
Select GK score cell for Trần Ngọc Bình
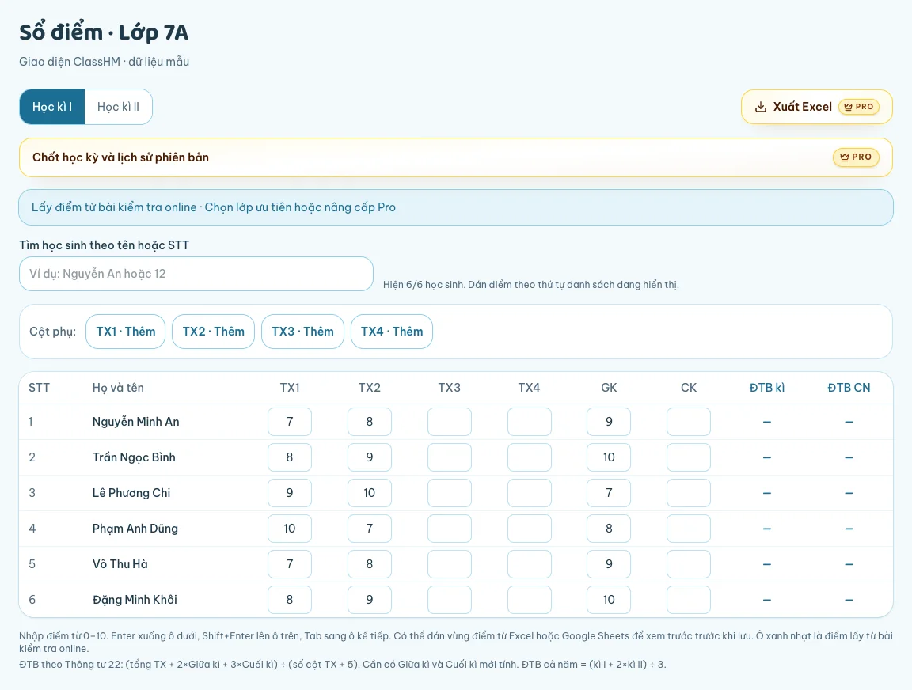[609, 457]
